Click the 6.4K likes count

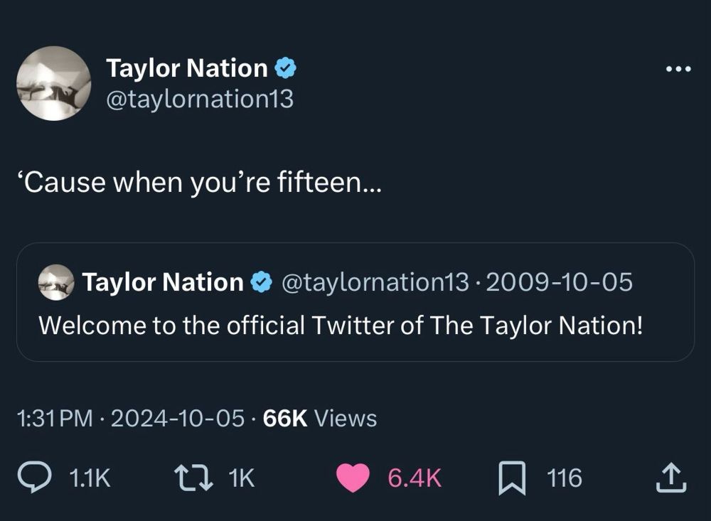click(414, 478)
